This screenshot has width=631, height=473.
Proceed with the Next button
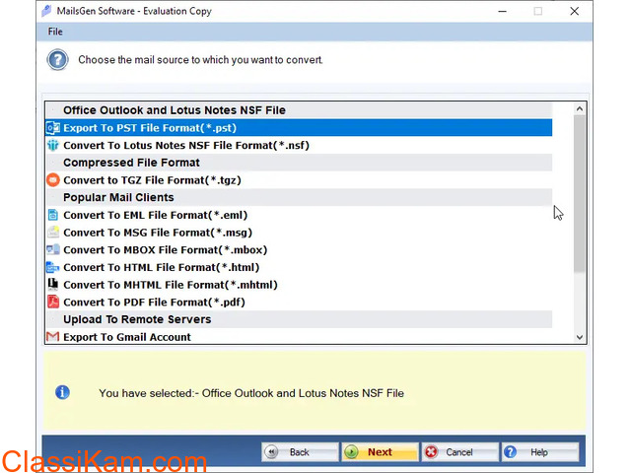tap(380, 452)
